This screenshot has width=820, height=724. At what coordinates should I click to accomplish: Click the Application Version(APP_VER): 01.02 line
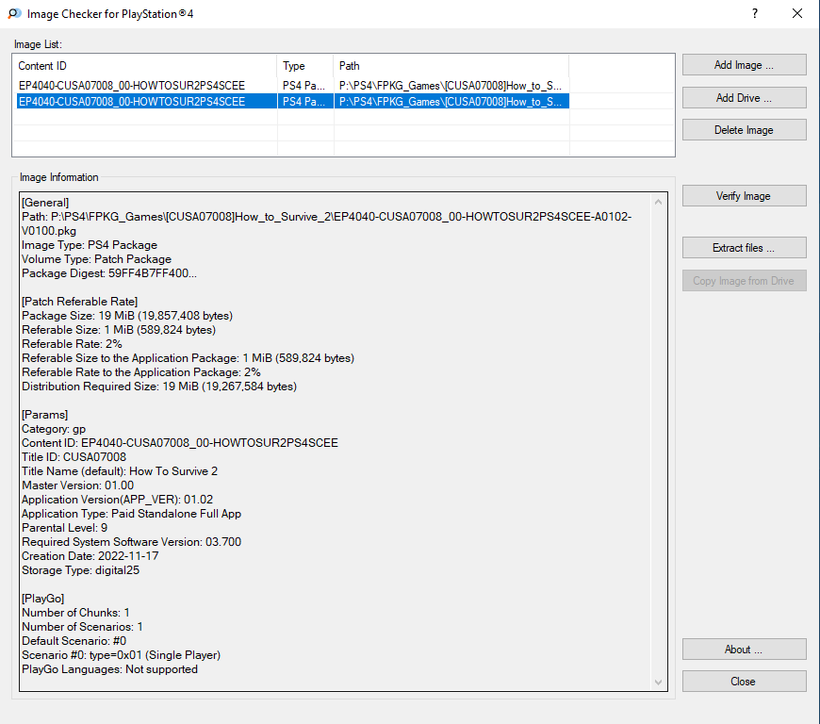pyautogui.click(x=118, y=499)
